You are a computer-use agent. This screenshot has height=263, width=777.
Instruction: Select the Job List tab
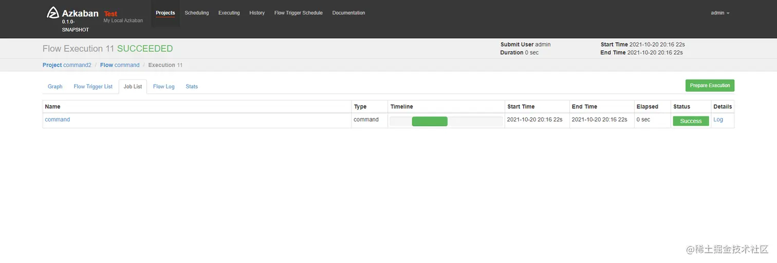tap(133, 87)
